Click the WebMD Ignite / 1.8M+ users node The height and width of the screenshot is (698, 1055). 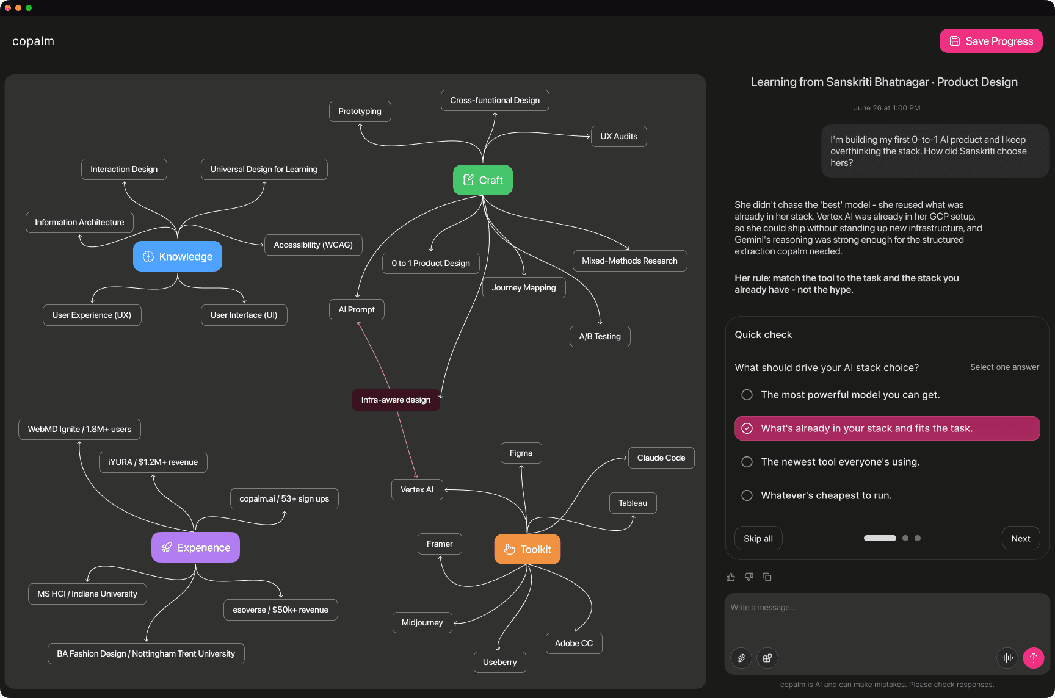click(x=79, y=429)
